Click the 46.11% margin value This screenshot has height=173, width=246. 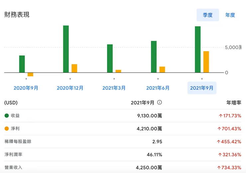pyautogui.click(x=154, y=155)
